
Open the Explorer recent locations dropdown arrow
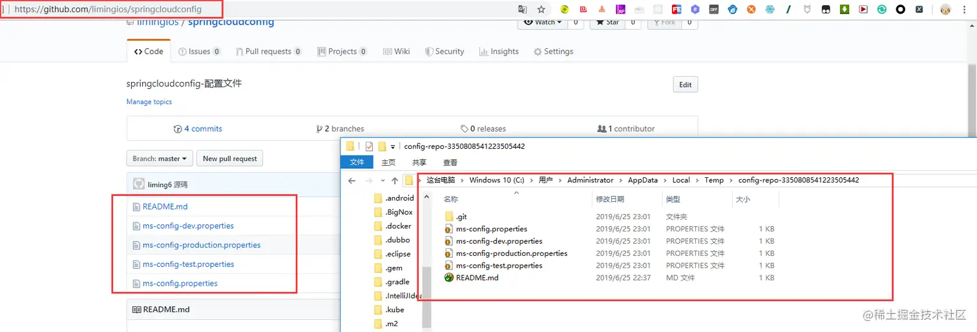pos(383,181)
